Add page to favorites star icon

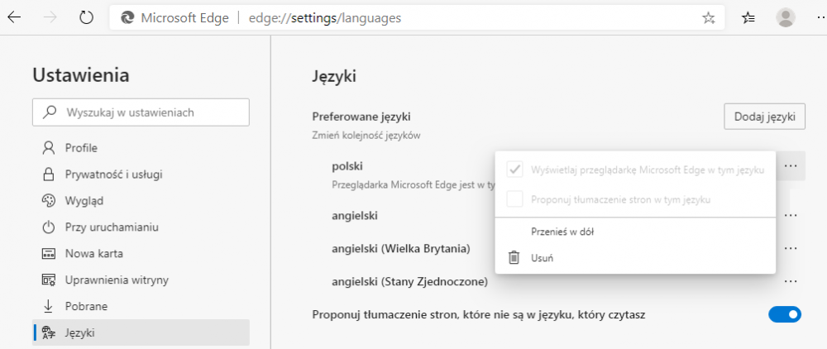tap(709, 17)
